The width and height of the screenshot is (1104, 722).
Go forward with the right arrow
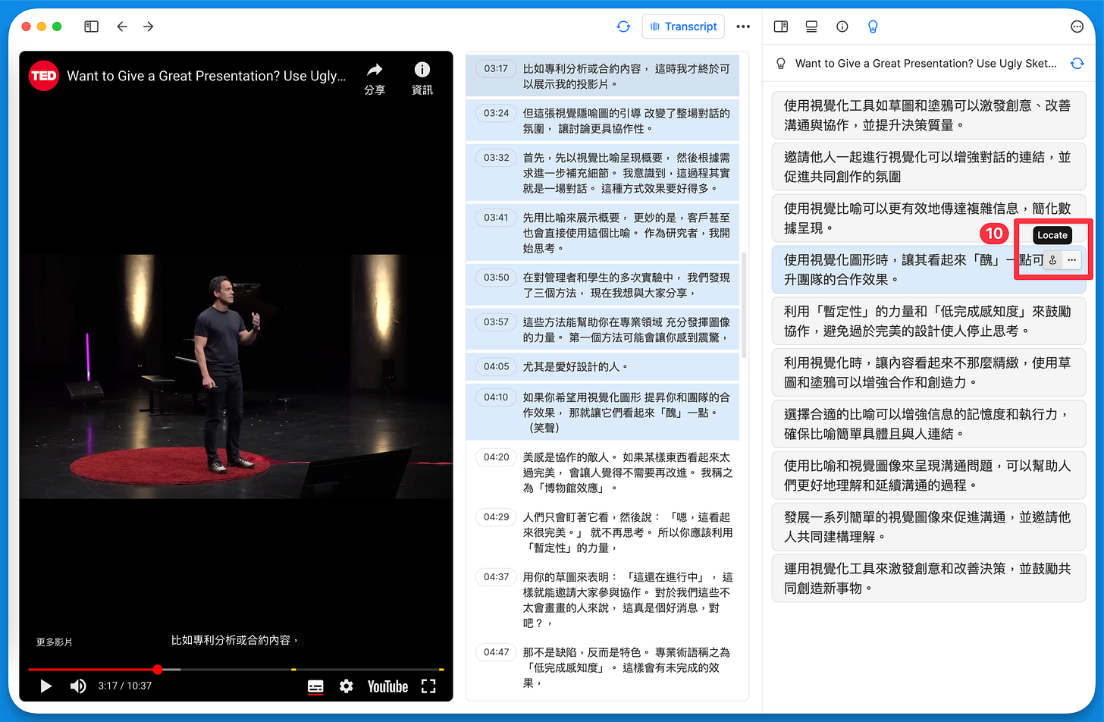tap(149, 27)
